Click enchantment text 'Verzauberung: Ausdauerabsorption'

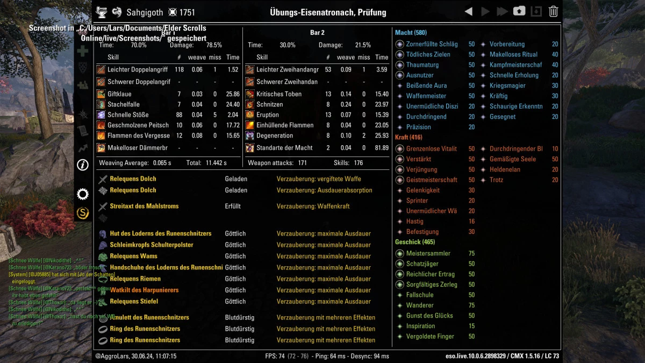pos(324,190)
